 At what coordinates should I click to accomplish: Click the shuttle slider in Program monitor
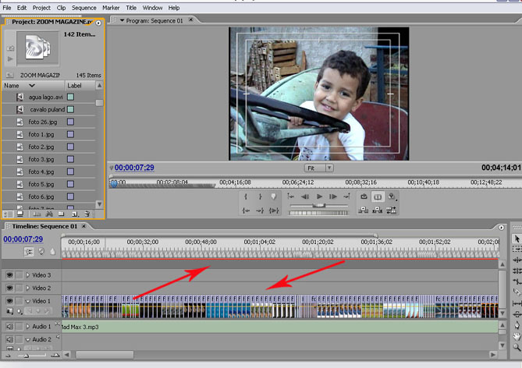coord(318,205)
